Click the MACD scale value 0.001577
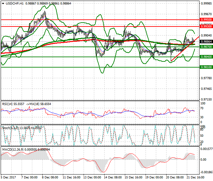Screen dimensions: 213x181 pyautogui.click(x=207, y=149)
